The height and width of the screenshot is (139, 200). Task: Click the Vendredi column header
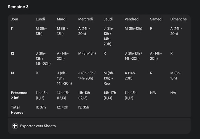pos(132,19)
